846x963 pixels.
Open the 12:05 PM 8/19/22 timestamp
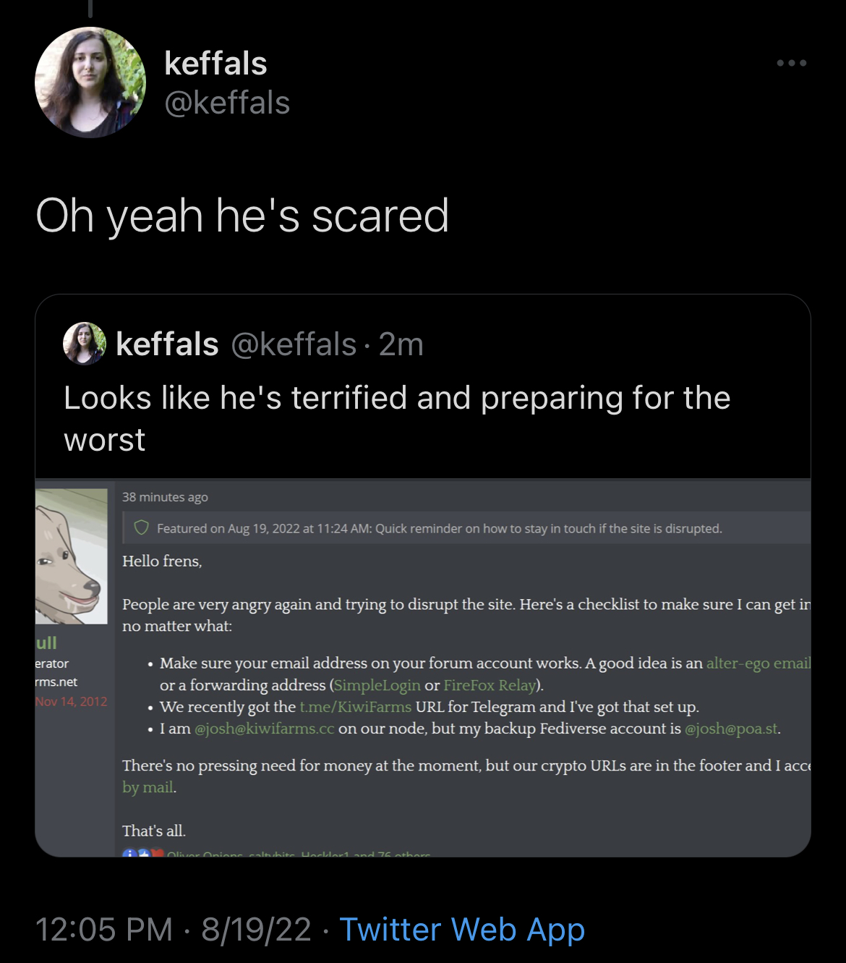point(173,930)
